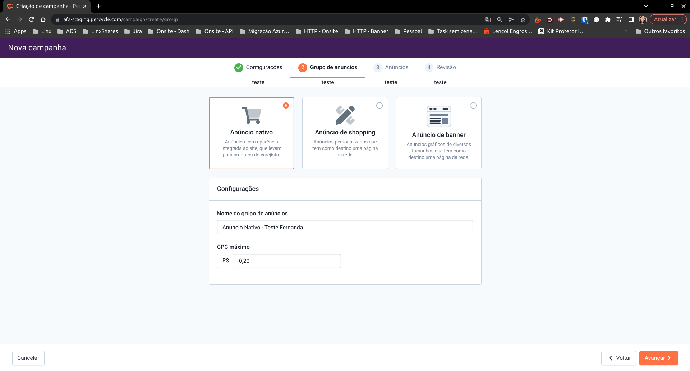
Task: Bookmark this page with the star icon
Action: (523, 19)
